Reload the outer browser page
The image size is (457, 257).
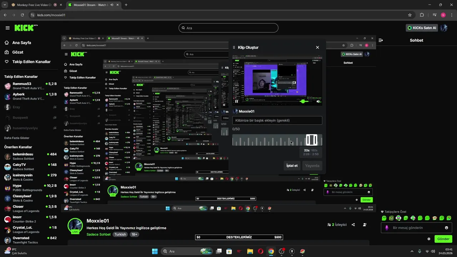22,15
